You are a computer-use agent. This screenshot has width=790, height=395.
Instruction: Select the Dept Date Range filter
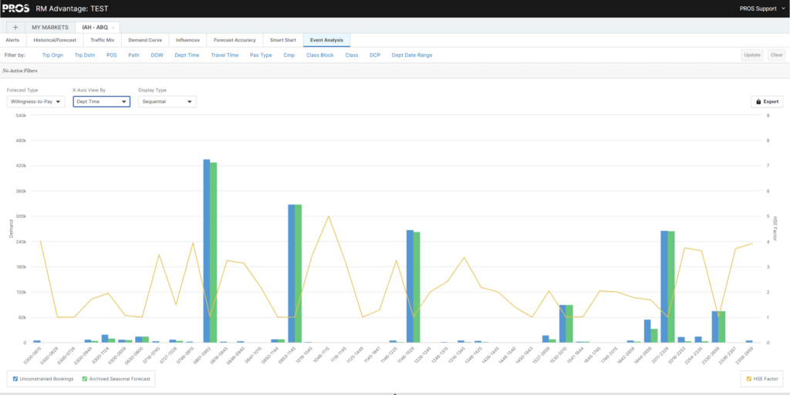(x=412, y=55)
